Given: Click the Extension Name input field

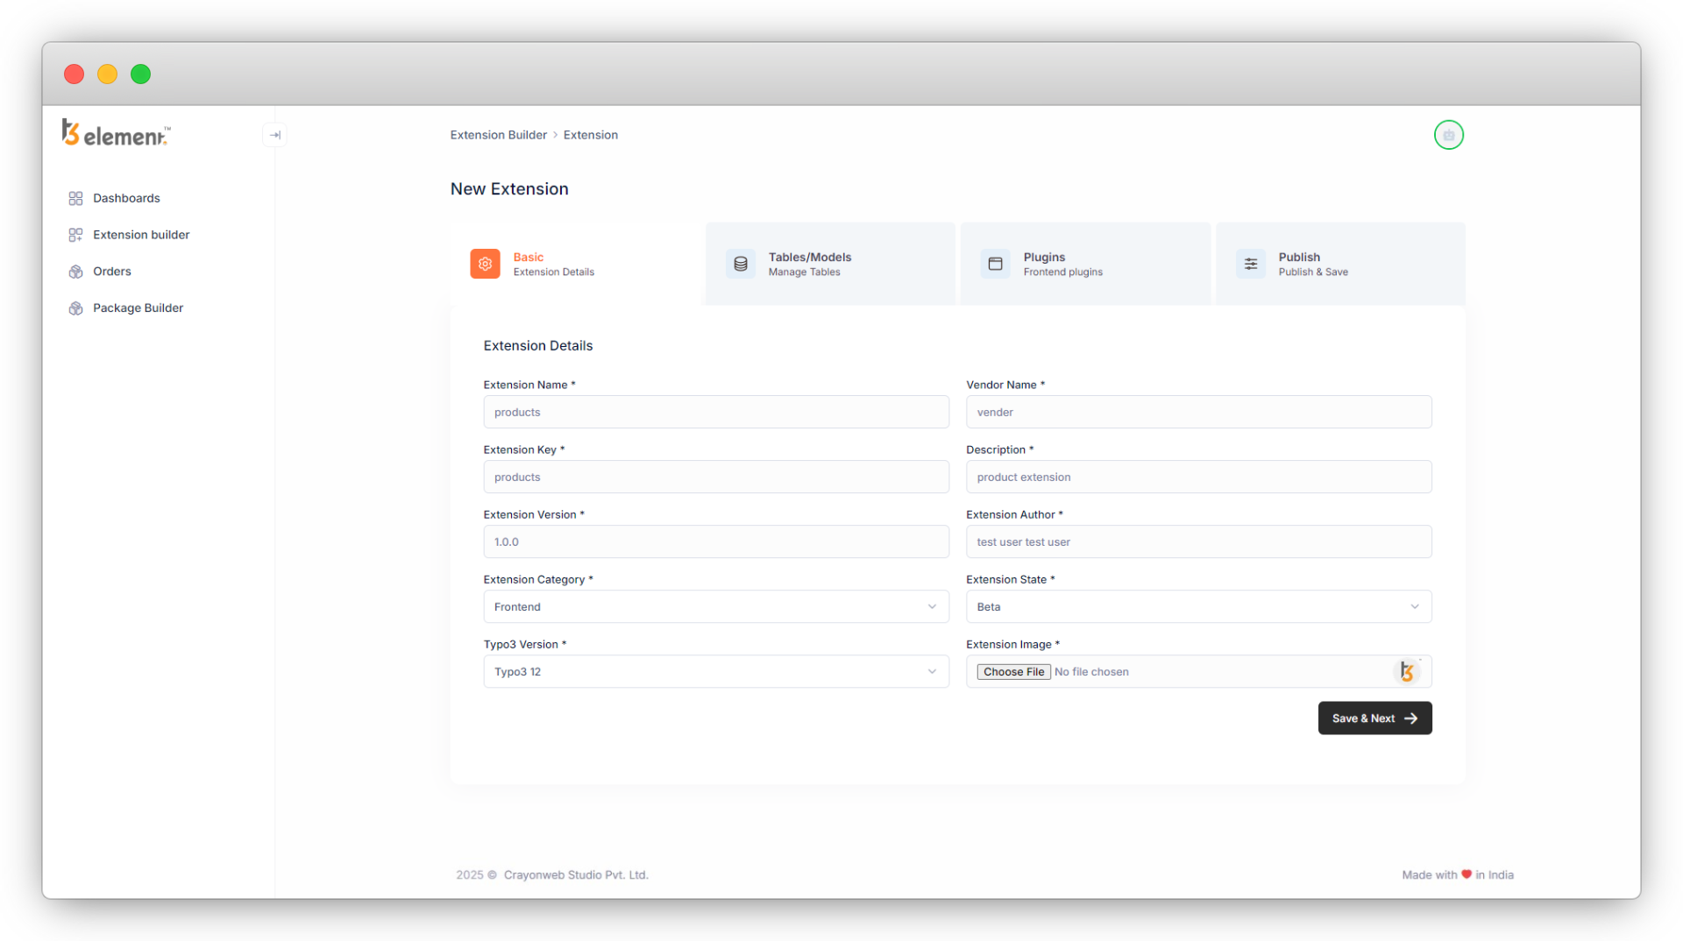Looking at the screenshot, I should click(x=715, y=412).
